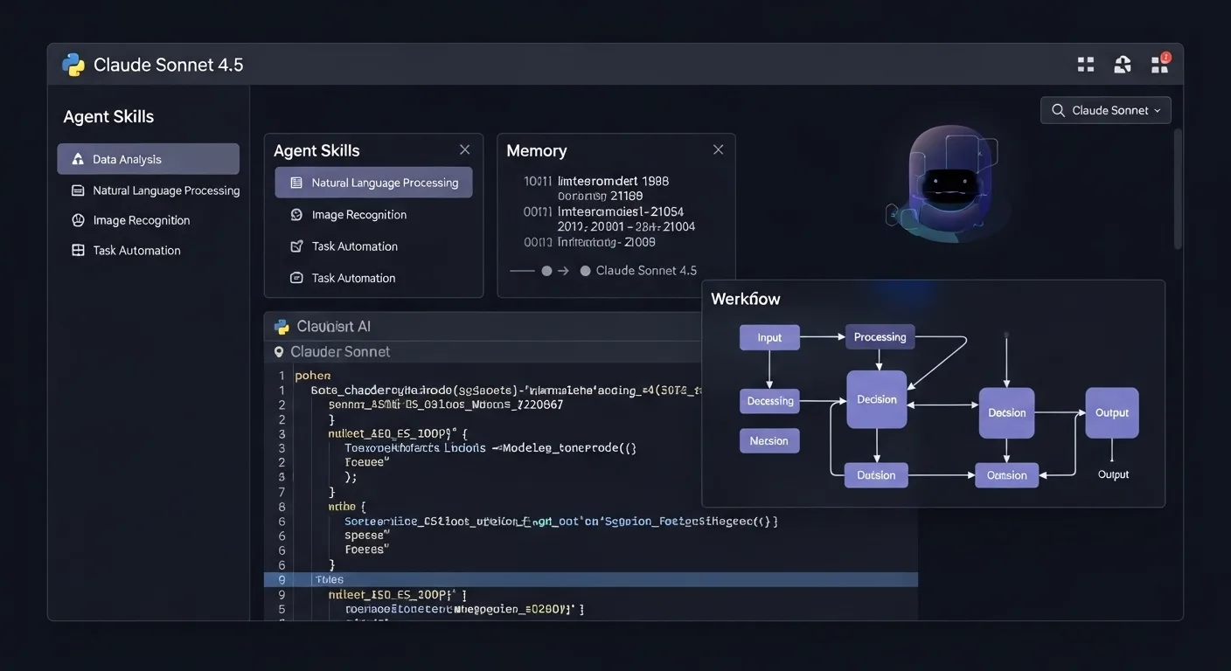Select the Processing node in the Workflow
The image size is (1231, 671).
click(x=880, y=337)
